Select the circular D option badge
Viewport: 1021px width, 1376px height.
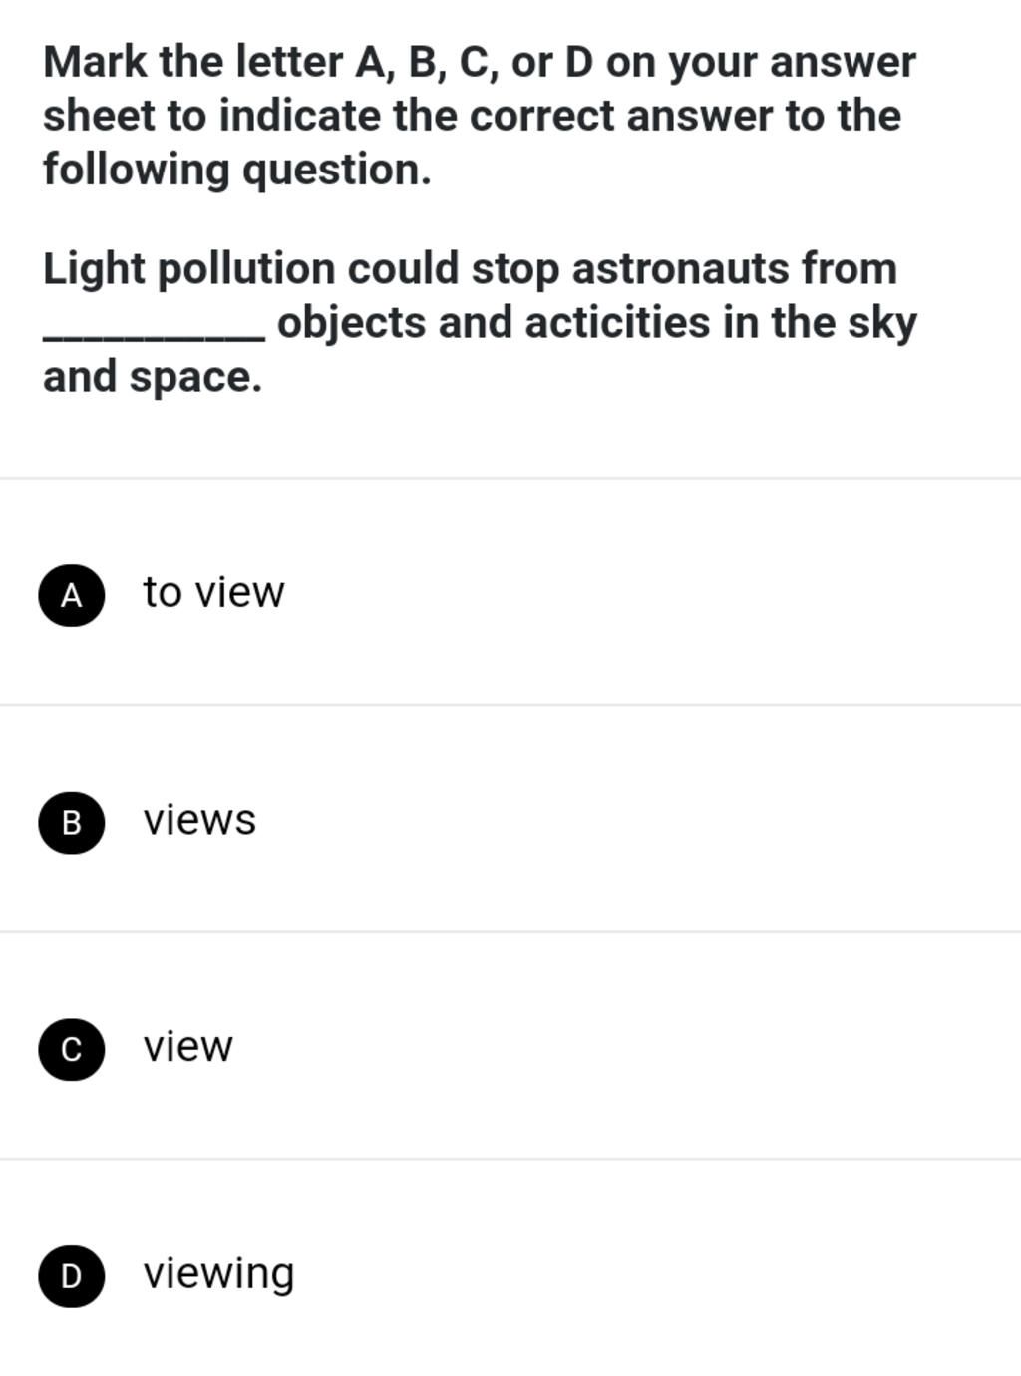pos(72,1275)
